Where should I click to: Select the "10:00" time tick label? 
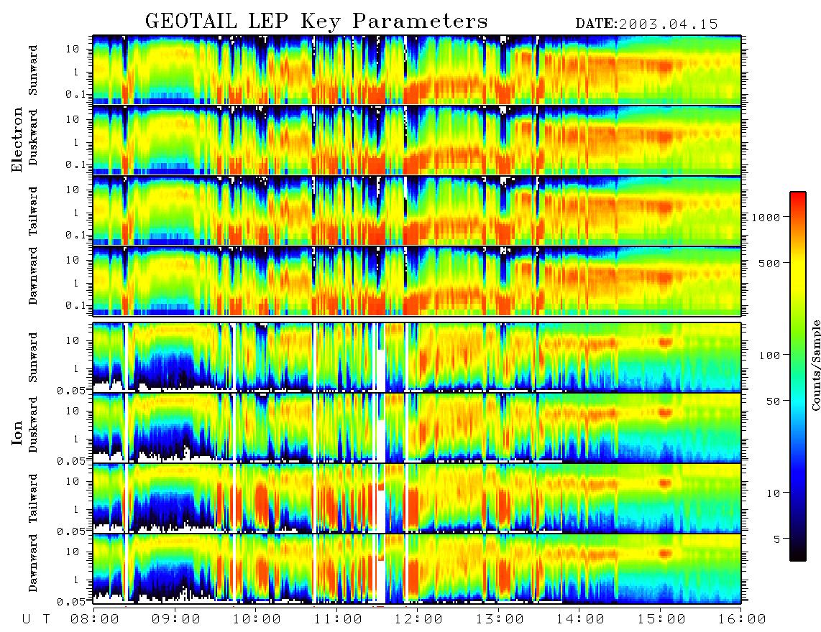pos(257,619)
